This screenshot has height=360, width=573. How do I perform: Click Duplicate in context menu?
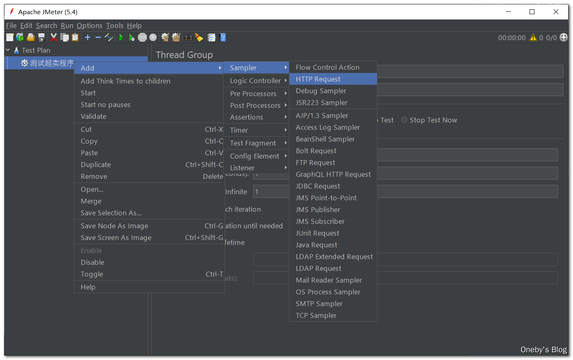[149, 165]
